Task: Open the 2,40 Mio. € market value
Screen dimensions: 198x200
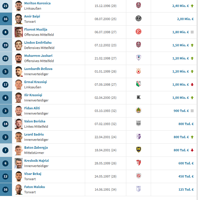Action: click(x=181, y=6)
